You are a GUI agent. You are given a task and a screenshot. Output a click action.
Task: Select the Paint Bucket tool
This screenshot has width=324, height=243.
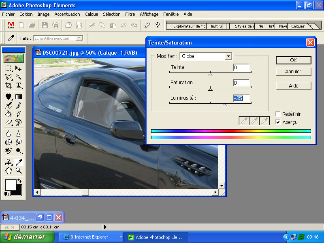click(8, 114)
